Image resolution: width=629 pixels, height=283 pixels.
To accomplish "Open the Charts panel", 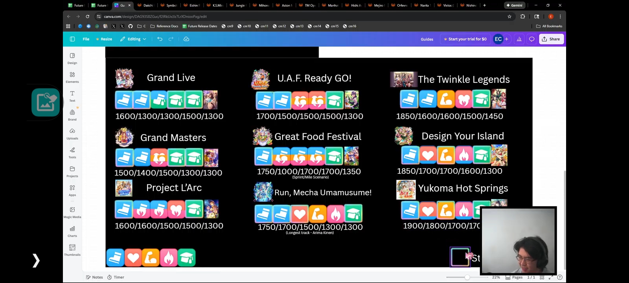I will [72, 231].
